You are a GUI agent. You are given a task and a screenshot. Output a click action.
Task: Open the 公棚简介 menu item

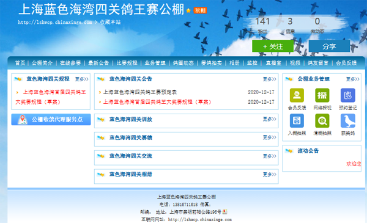42,63
